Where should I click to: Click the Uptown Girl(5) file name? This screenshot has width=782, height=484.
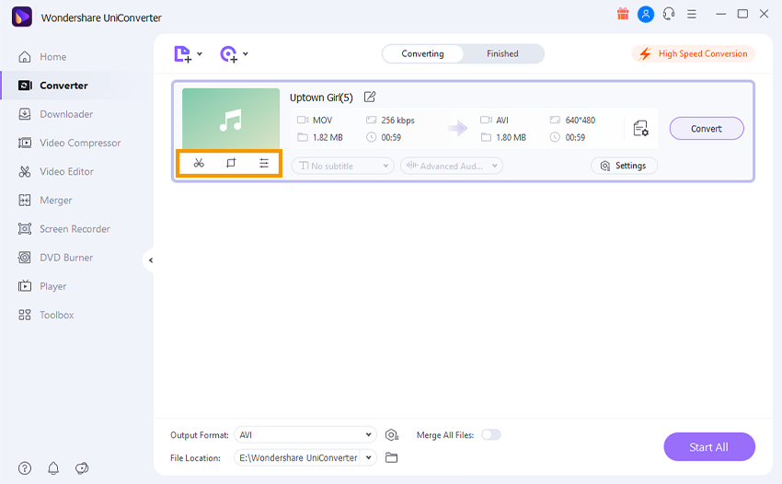(321, 98)
